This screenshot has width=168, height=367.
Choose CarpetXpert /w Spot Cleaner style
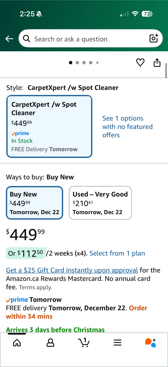click(x=49, y=126)
